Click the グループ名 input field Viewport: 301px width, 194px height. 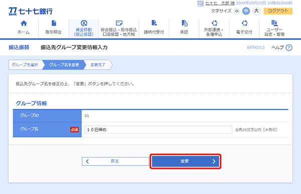[x=158, y=130]
